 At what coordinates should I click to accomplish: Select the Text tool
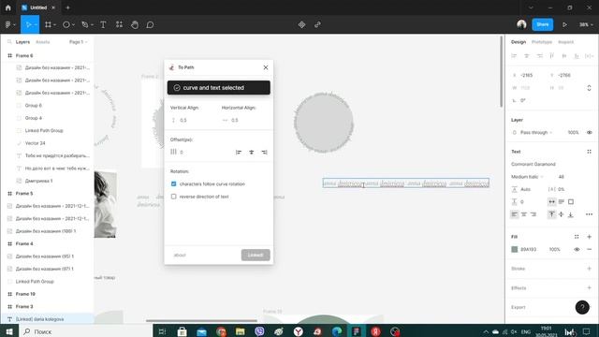click(x=103, y=25)
